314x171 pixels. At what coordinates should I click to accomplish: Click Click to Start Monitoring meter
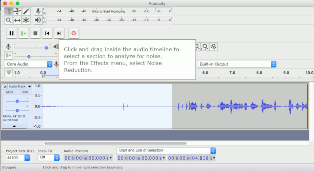coord(109,11)
